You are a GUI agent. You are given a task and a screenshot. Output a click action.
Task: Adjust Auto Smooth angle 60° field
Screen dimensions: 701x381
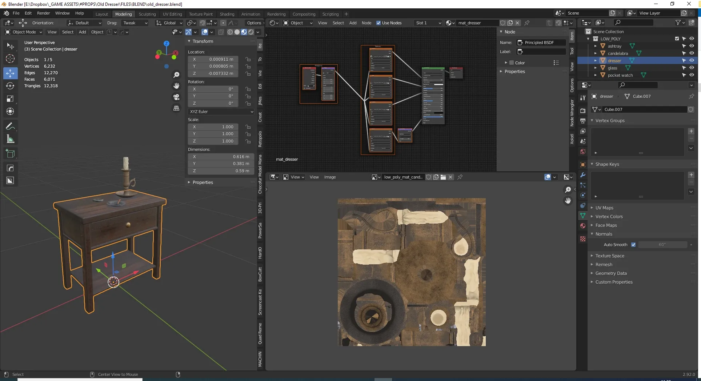[662, 245]
